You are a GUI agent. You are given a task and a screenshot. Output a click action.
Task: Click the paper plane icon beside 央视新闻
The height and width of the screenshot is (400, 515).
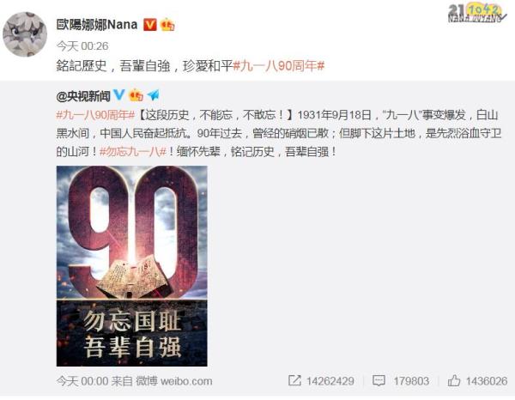tap(153, 95)
